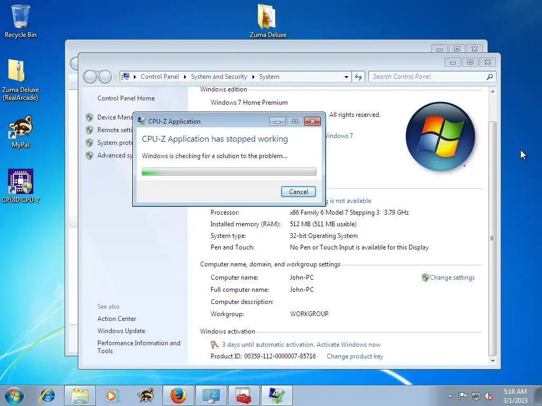542x406 pixels.
Task: Click the refresh button beside address bar
Action: click(x=358, y=77)
